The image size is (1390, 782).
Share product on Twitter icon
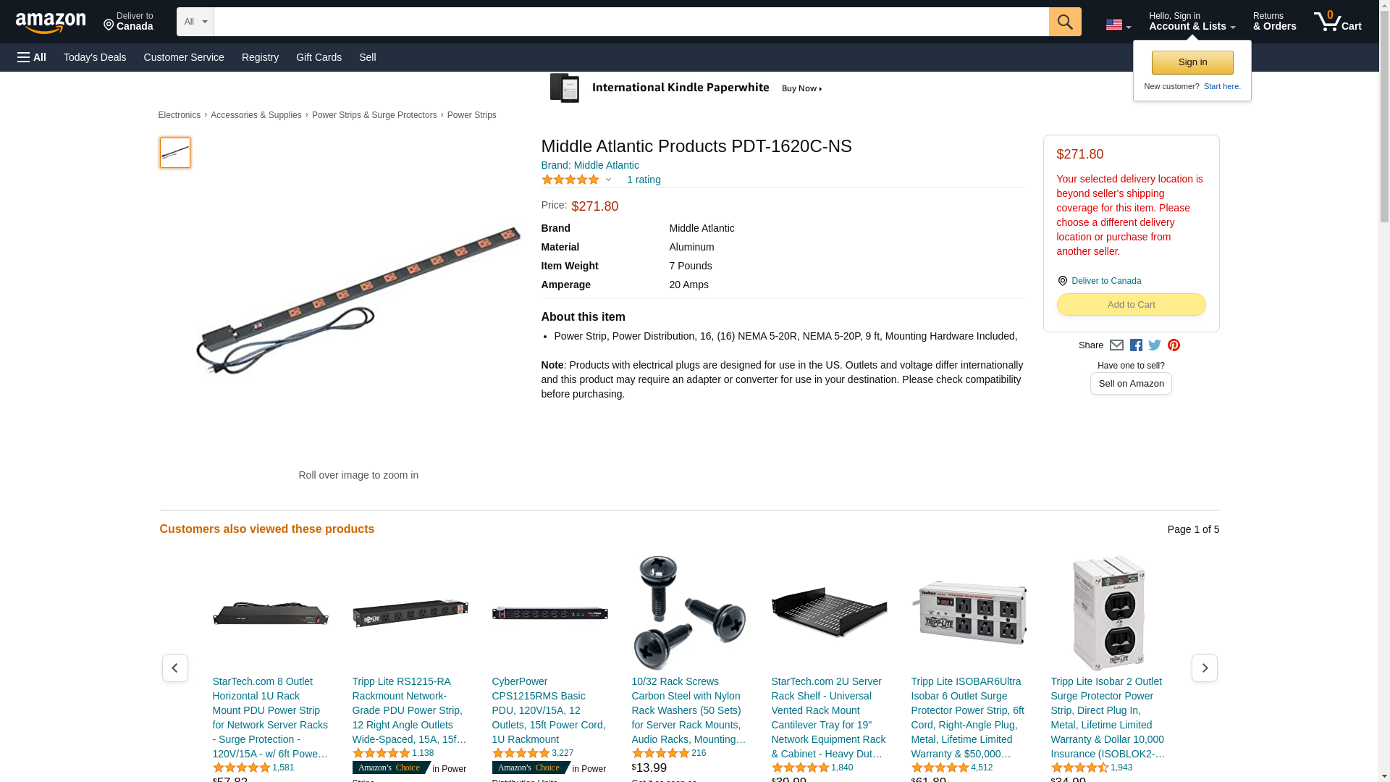(x=1154, y=345)
